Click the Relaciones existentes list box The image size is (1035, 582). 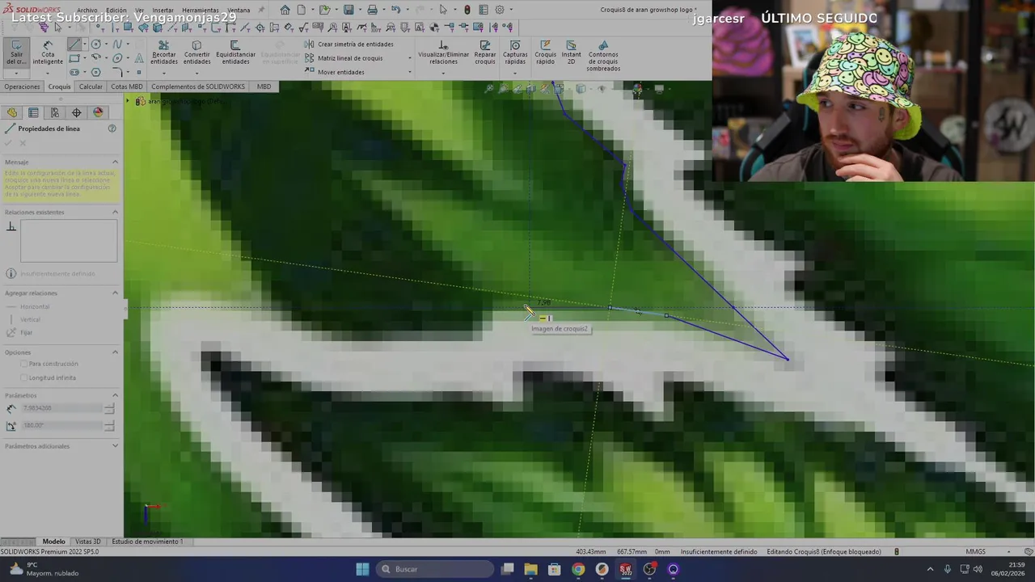(x=69, y=240)
